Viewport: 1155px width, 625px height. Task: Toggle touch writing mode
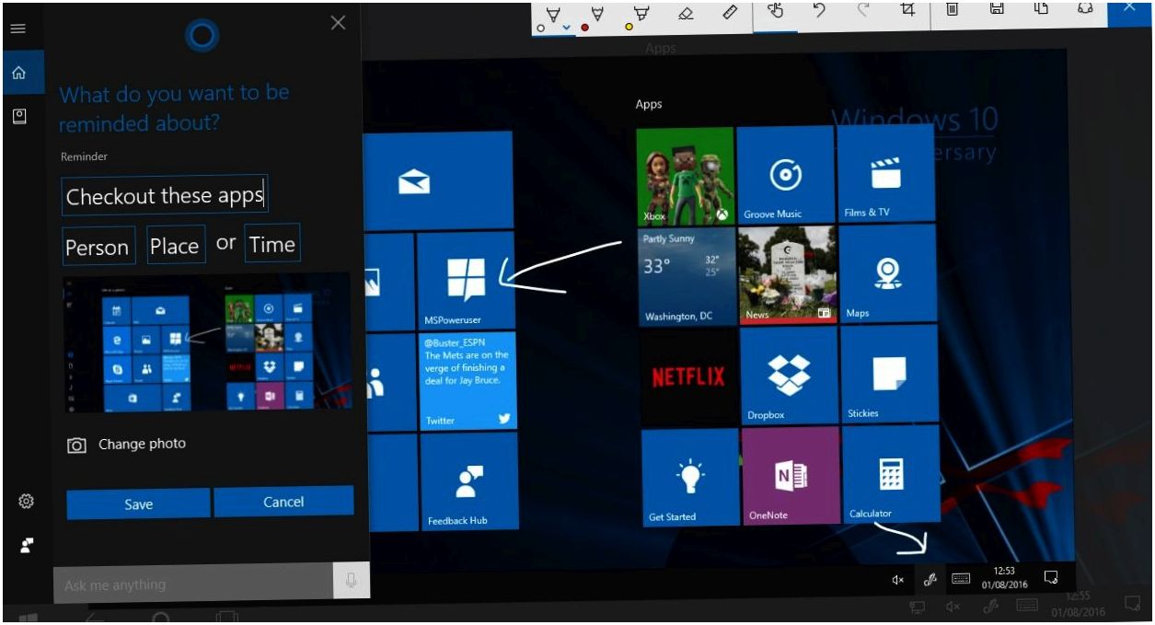tap(775, 11)
